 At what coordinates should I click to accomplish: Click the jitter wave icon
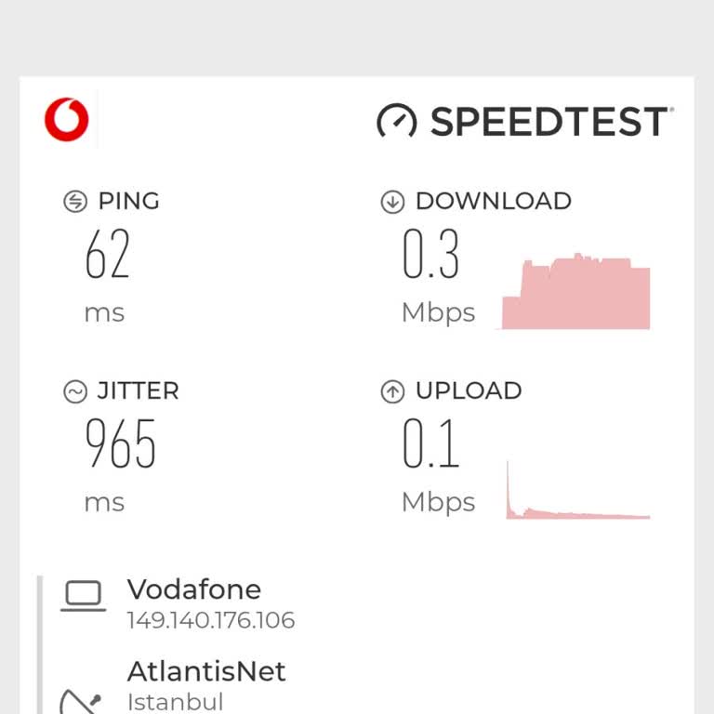click(x=75, y=391)
